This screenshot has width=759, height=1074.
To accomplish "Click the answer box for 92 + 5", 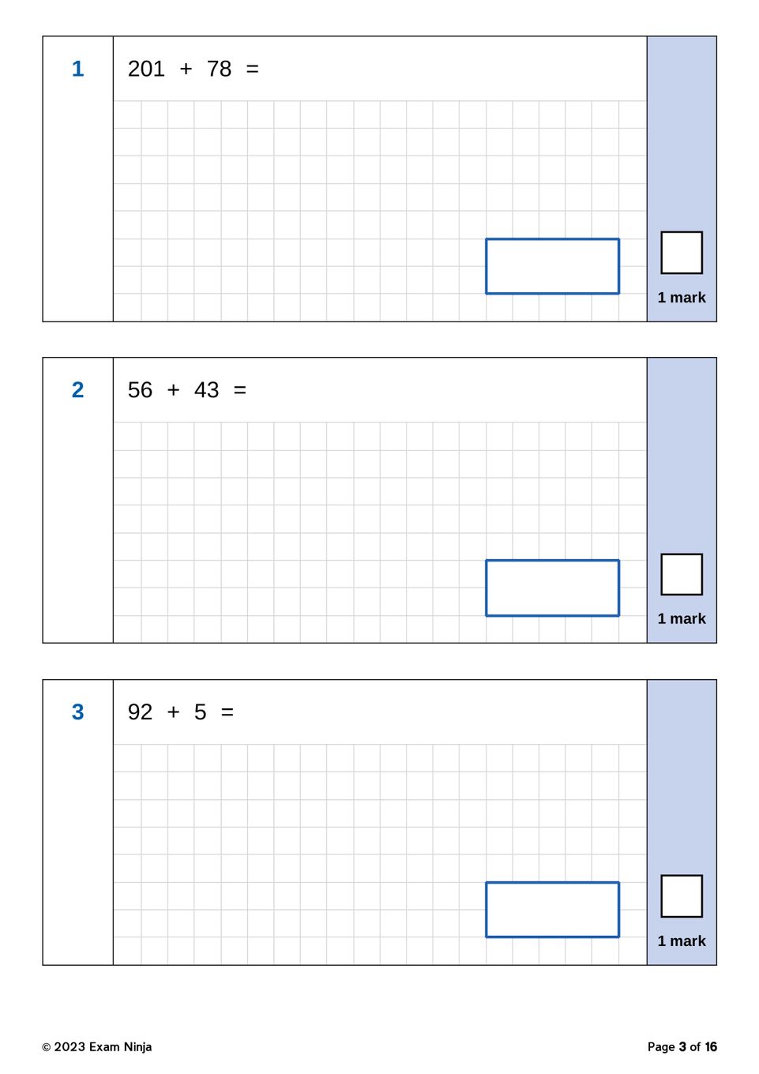I will click(552, 910).
